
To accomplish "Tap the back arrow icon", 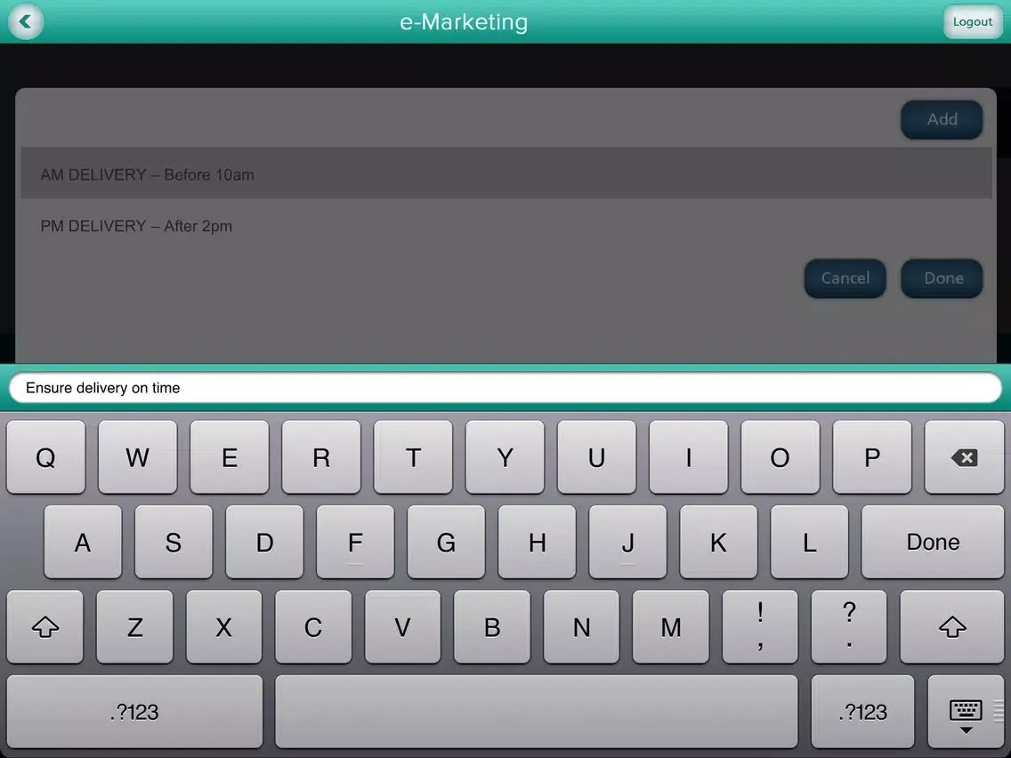I will pyautogui.click(x=26, y=21).
